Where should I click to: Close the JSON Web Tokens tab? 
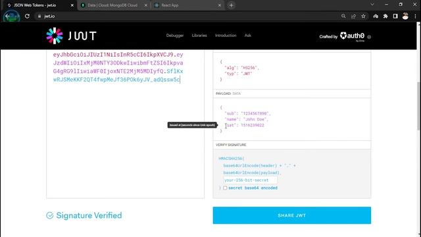(72, 5)
